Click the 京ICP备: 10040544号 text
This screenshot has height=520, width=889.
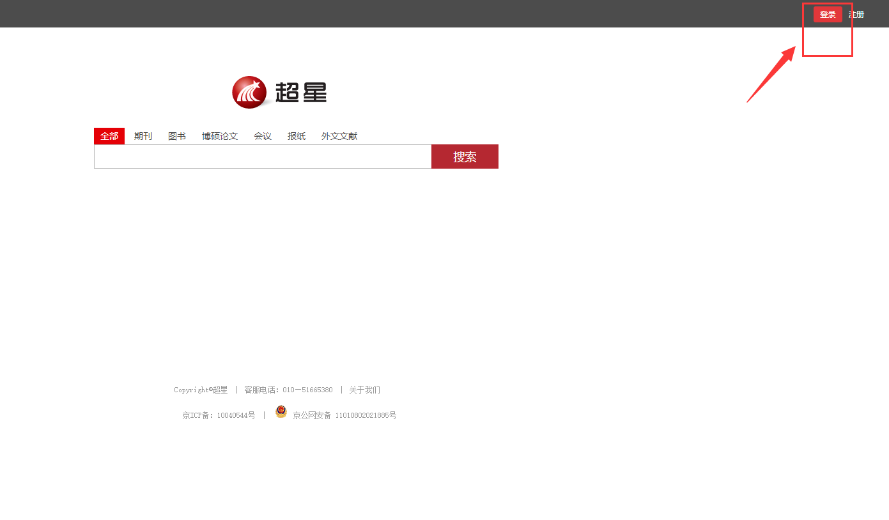click(219, 415)
